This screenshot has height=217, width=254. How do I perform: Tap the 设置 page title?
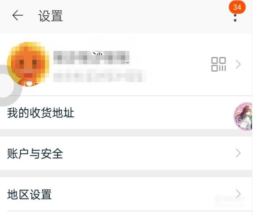[50, 16]
